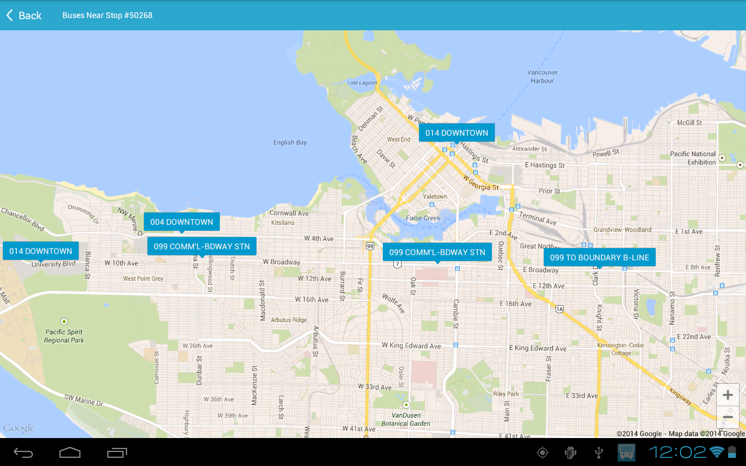This screenshot has width=746, height=466.
Task: Tap the 12:02 clock in status bar
Action: 678,452
